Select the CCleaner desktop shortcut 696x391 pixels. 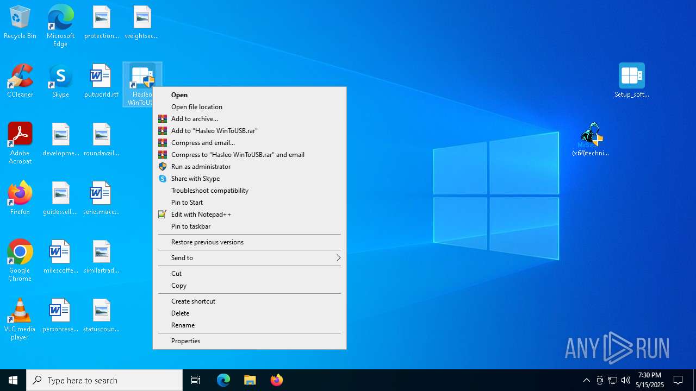point(20,81)
